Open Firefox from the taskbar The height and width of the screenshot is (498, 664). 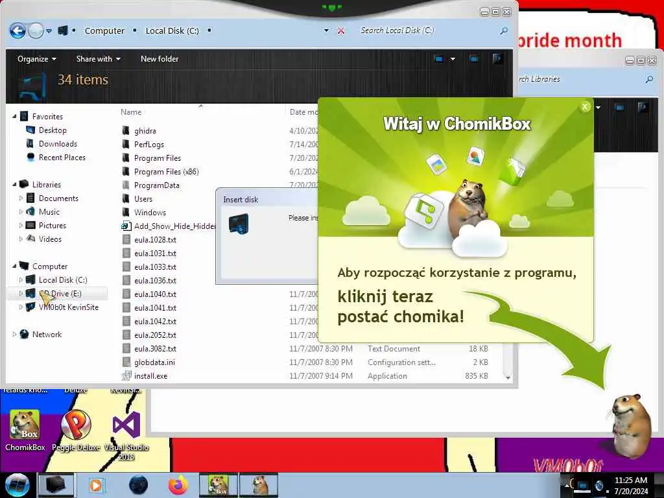[x=178, y=485]
